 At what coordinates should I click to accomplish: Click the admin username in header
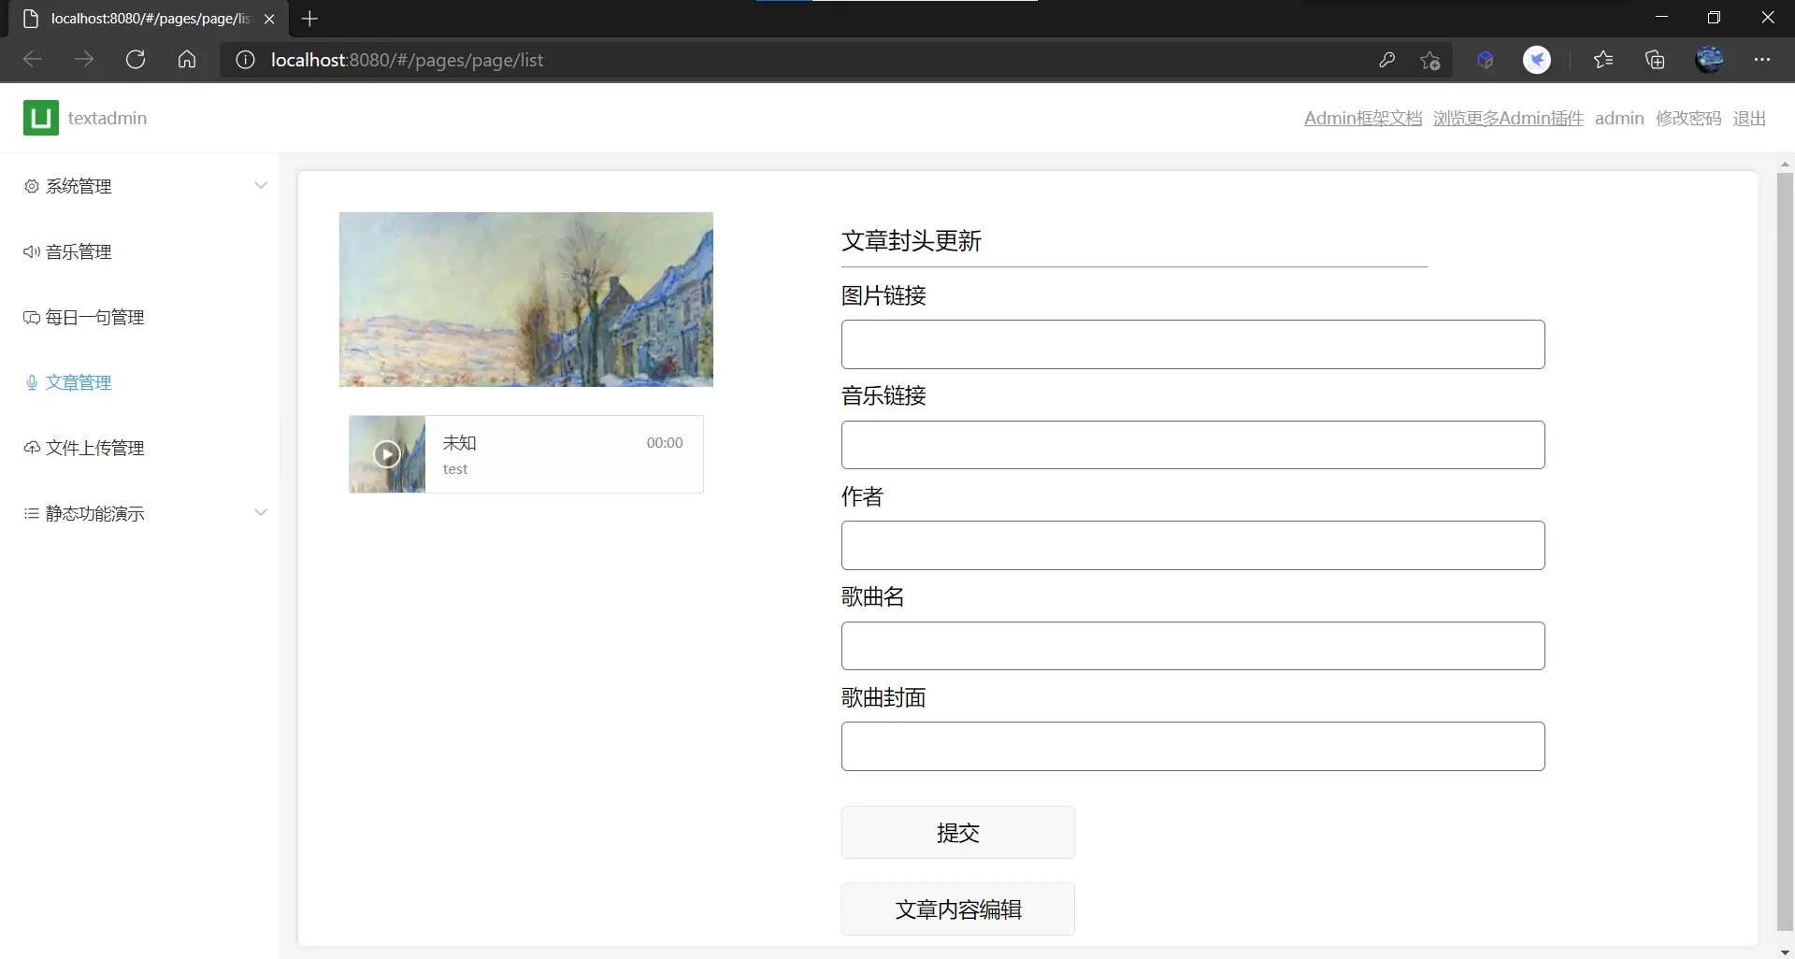(x=1619, y=118)
